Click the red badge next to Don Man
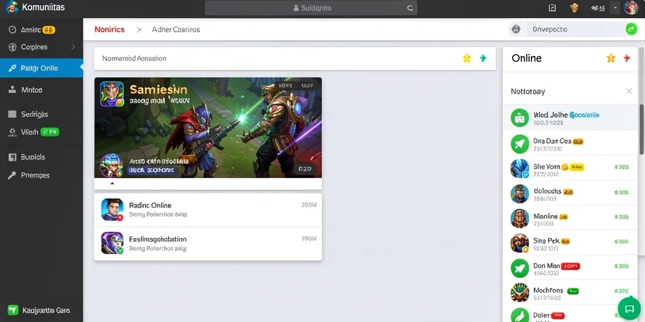The width and height of the screenshot is (645, 322). point(571,266)
